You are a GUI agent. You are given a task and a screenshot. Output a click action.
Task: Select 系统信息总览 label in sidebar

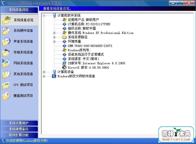[24, 20]
